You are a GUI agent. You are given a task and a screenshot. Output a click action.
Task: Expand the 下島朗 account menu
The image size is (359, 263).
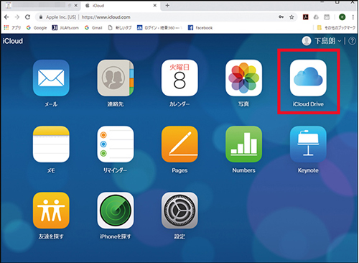pyautogui.click(x=328, y=41)
